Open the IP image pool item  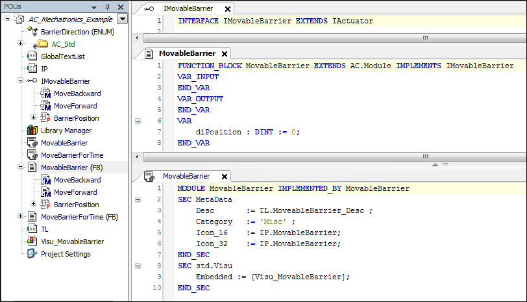point(44,69)
